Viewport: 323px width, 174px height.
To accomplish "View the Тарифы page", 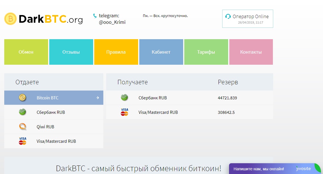I will pyautogui.click(x=206, y=52).
